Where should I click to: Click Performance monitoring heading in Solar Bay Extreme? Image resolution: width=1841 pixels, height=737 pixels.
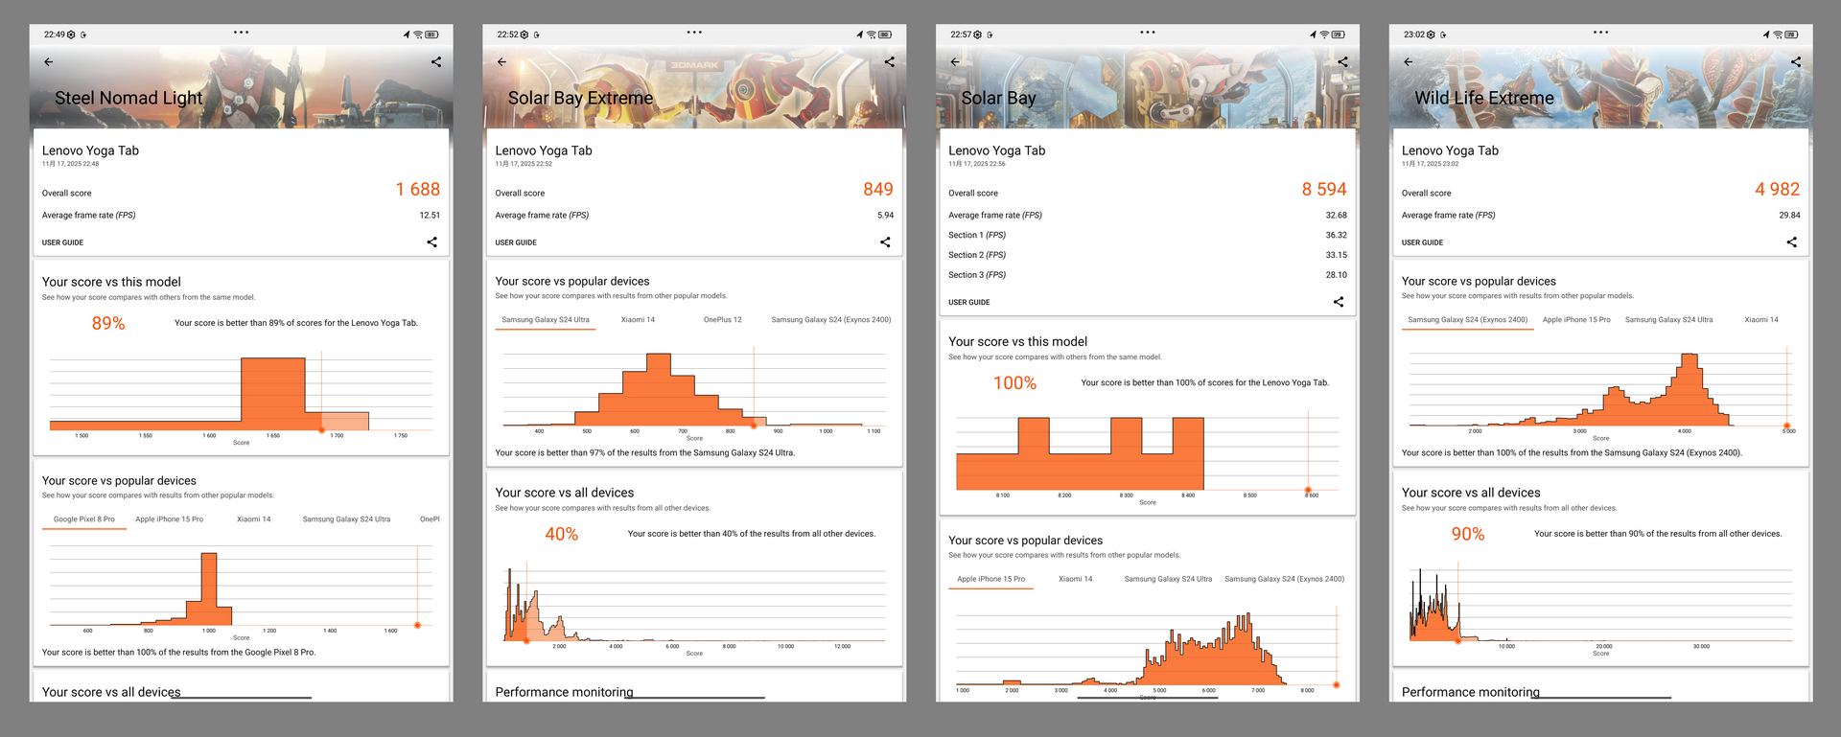click(564, 692)
